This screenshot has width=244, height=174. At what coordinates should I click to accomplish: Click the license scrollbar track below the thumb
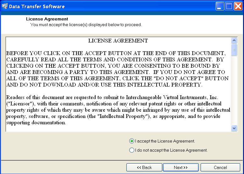point(234,90)
